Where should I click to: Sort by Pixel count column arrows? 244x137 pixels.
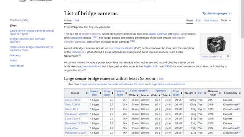[x=181, y=93]
